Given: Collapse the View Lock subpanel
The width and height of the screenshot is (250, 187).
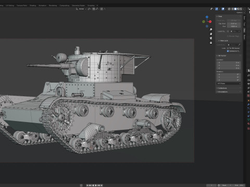Looking at the screenshot, I should click(223, 41).
